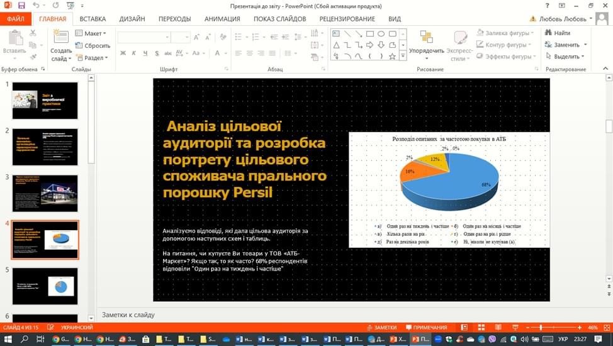Toggle bold formatting Ж
Image resolution: width=613 pixels, height=346 pixels.
123,53
